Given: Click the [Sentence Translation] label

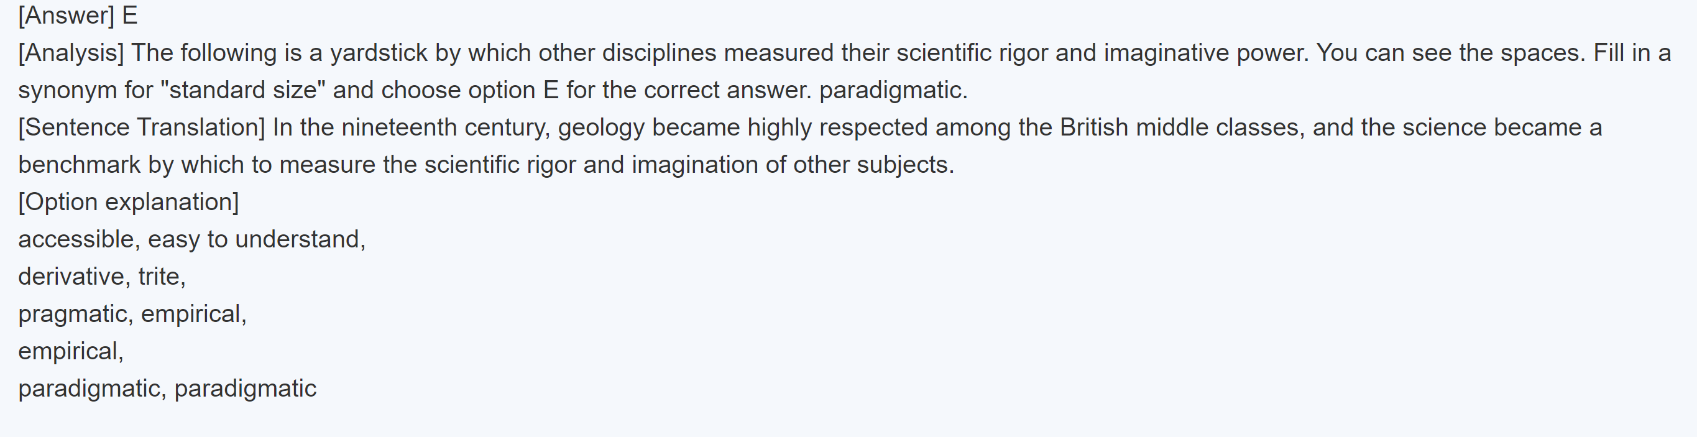Looking at the screenshot, I should point(141,127).
